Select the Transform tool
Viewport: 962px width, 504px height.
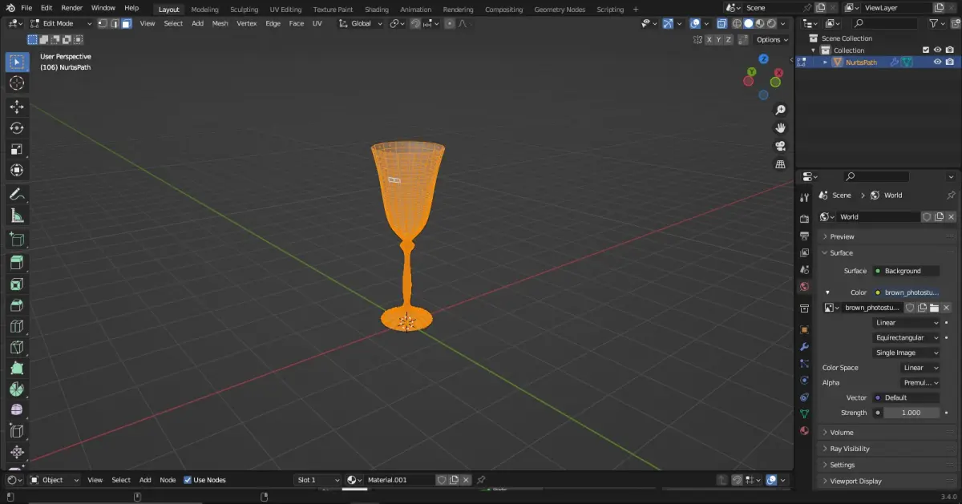[17, 170]
